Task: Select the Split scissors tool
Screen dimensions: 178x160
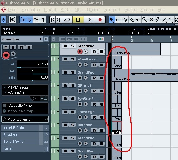Action: 125,20
